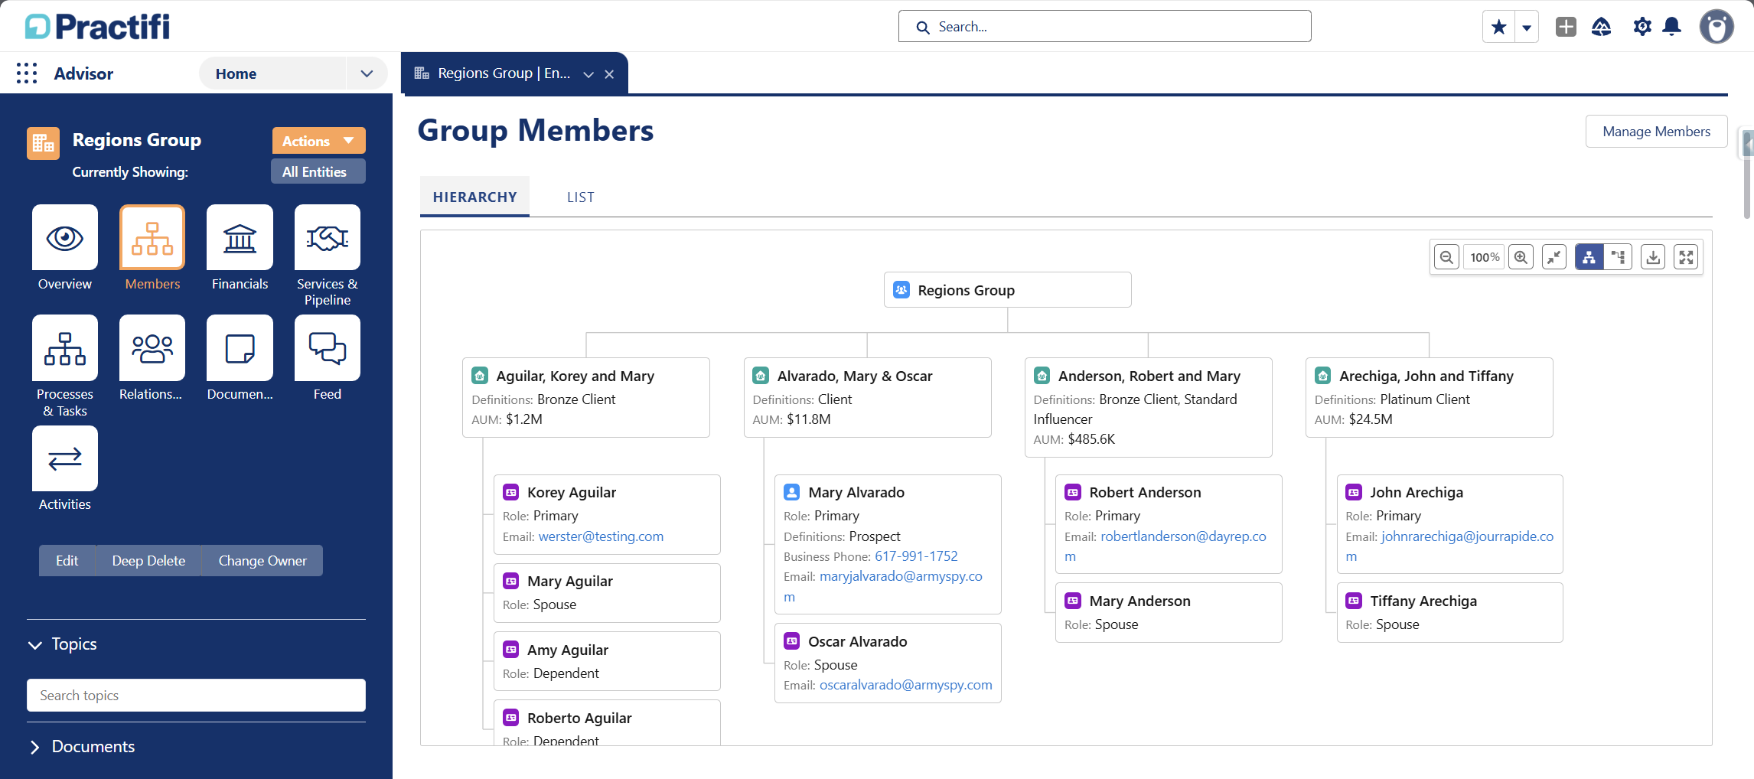Open the Processes & Tasks icon

65,348
